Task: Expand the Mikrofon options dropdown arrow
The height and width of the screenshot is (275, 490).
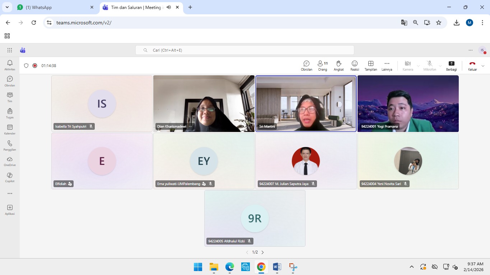Action: click(x=440, y=66)
